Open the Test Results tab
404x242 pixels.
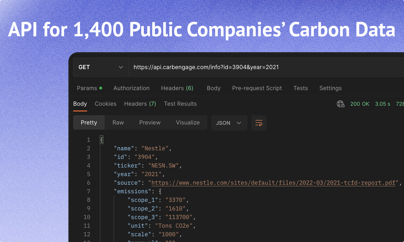tap(180, 104)
